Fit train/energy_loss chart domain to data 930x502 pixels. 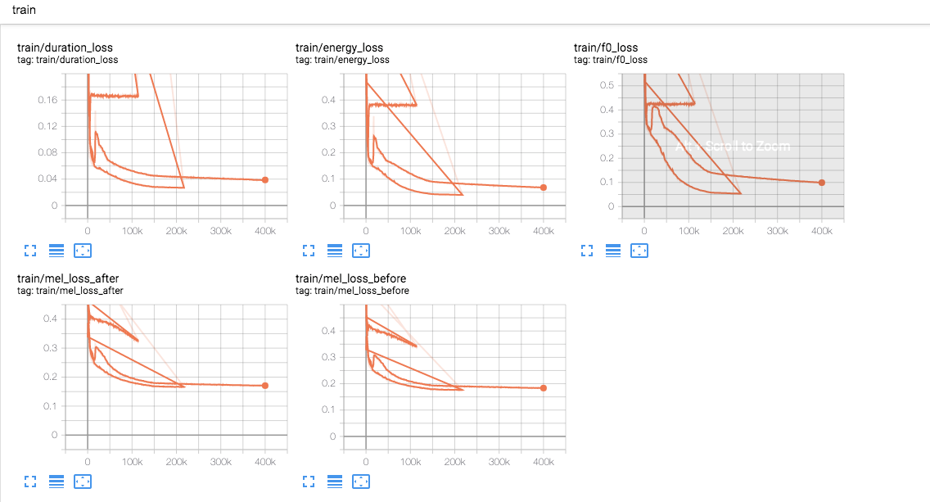[x=361, y=251]
